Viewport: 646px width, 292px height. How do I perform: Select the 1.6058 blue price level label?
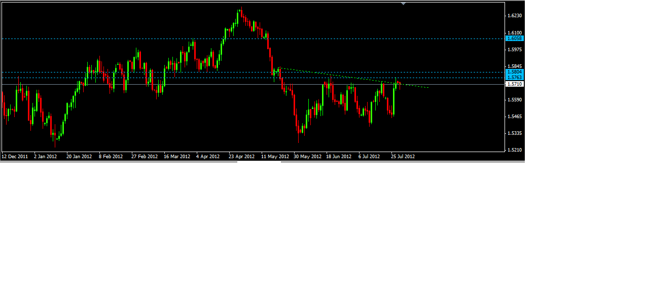tap(515, 39)
